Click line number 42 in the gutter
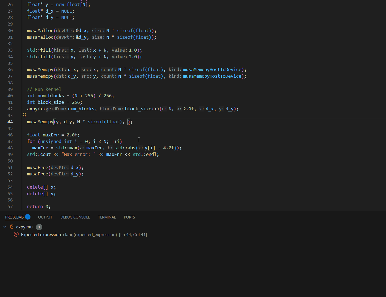The image size is (386, 297). click(x=10, y=109)
